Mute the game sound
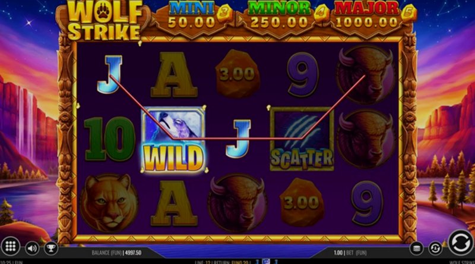The width and height of the screenshot is (475, 264). 32,249
